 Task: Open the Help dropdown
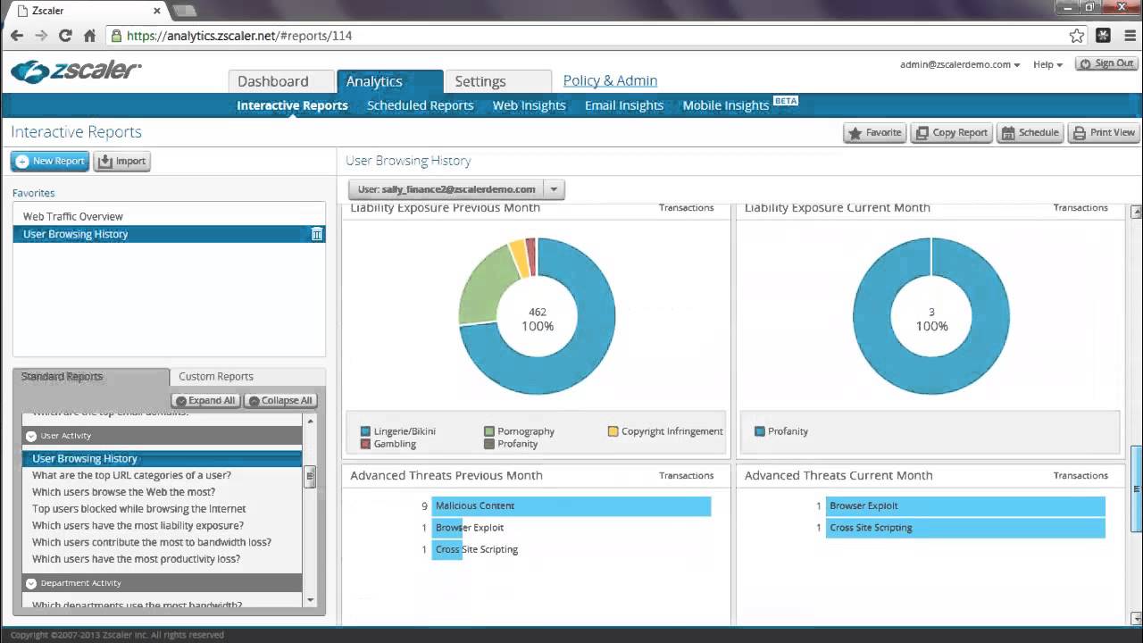pos(1047,64)
